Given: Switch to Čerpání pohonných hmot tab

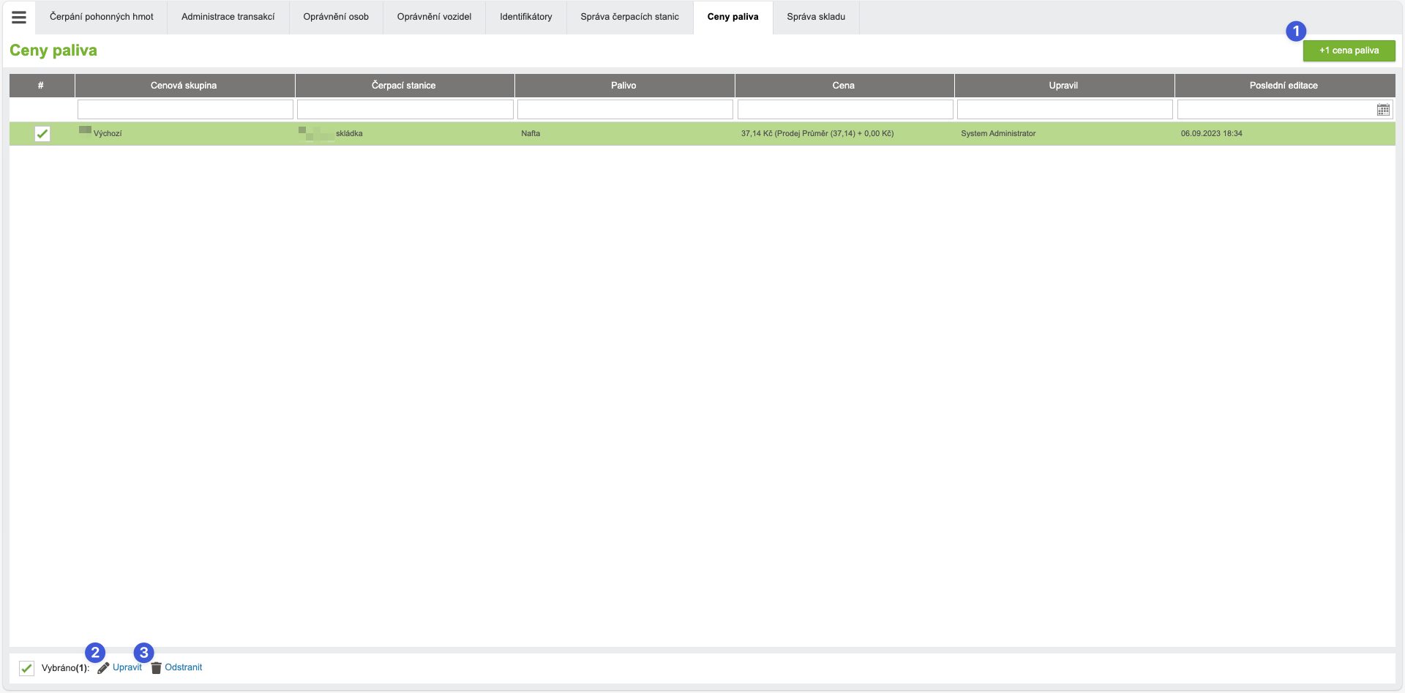Looking at the screenshot, I should (x=102, y=17).
